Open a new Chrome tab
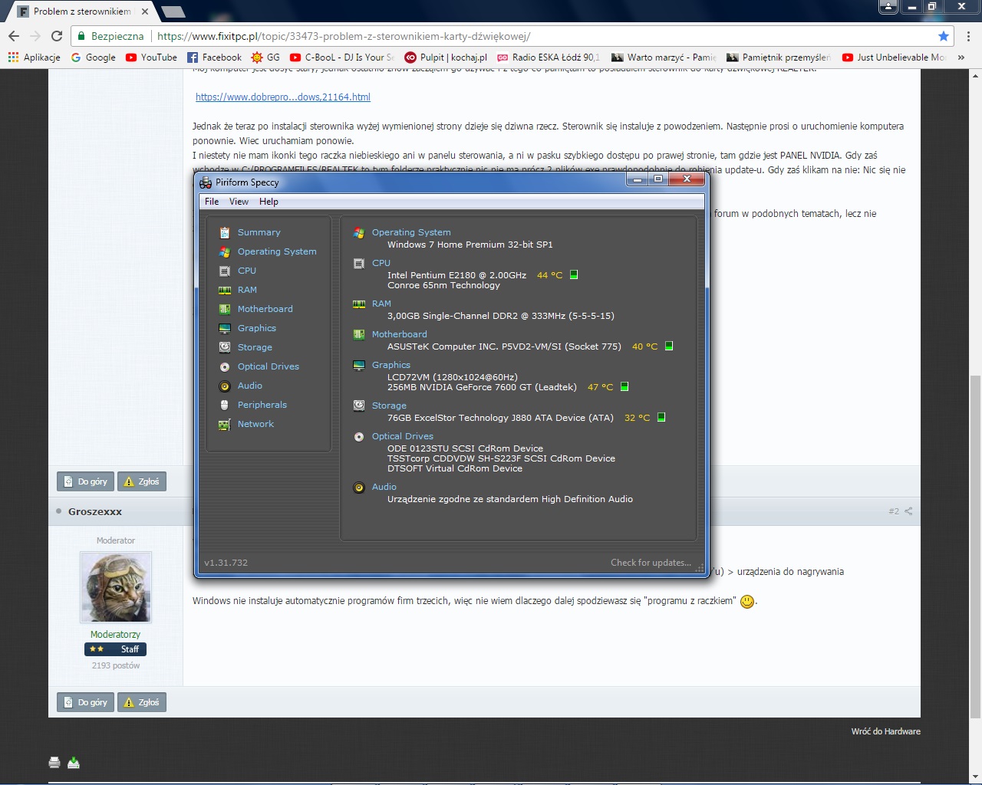 pyautogui.click(x=174, y=11)
